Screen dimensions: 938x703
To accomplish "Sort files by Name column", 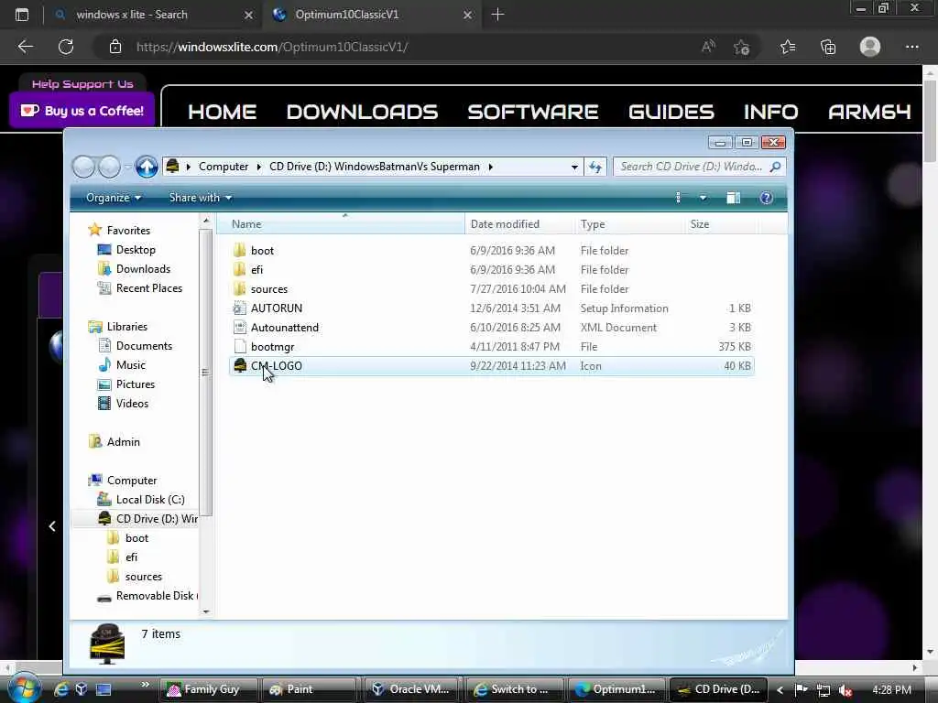I will pos(341,224).
